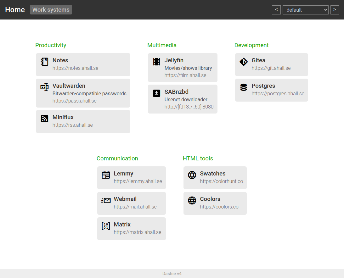The image size is (344, 278).
Task: Click the Notes notebook icon
Action: [x=45, y=62]
